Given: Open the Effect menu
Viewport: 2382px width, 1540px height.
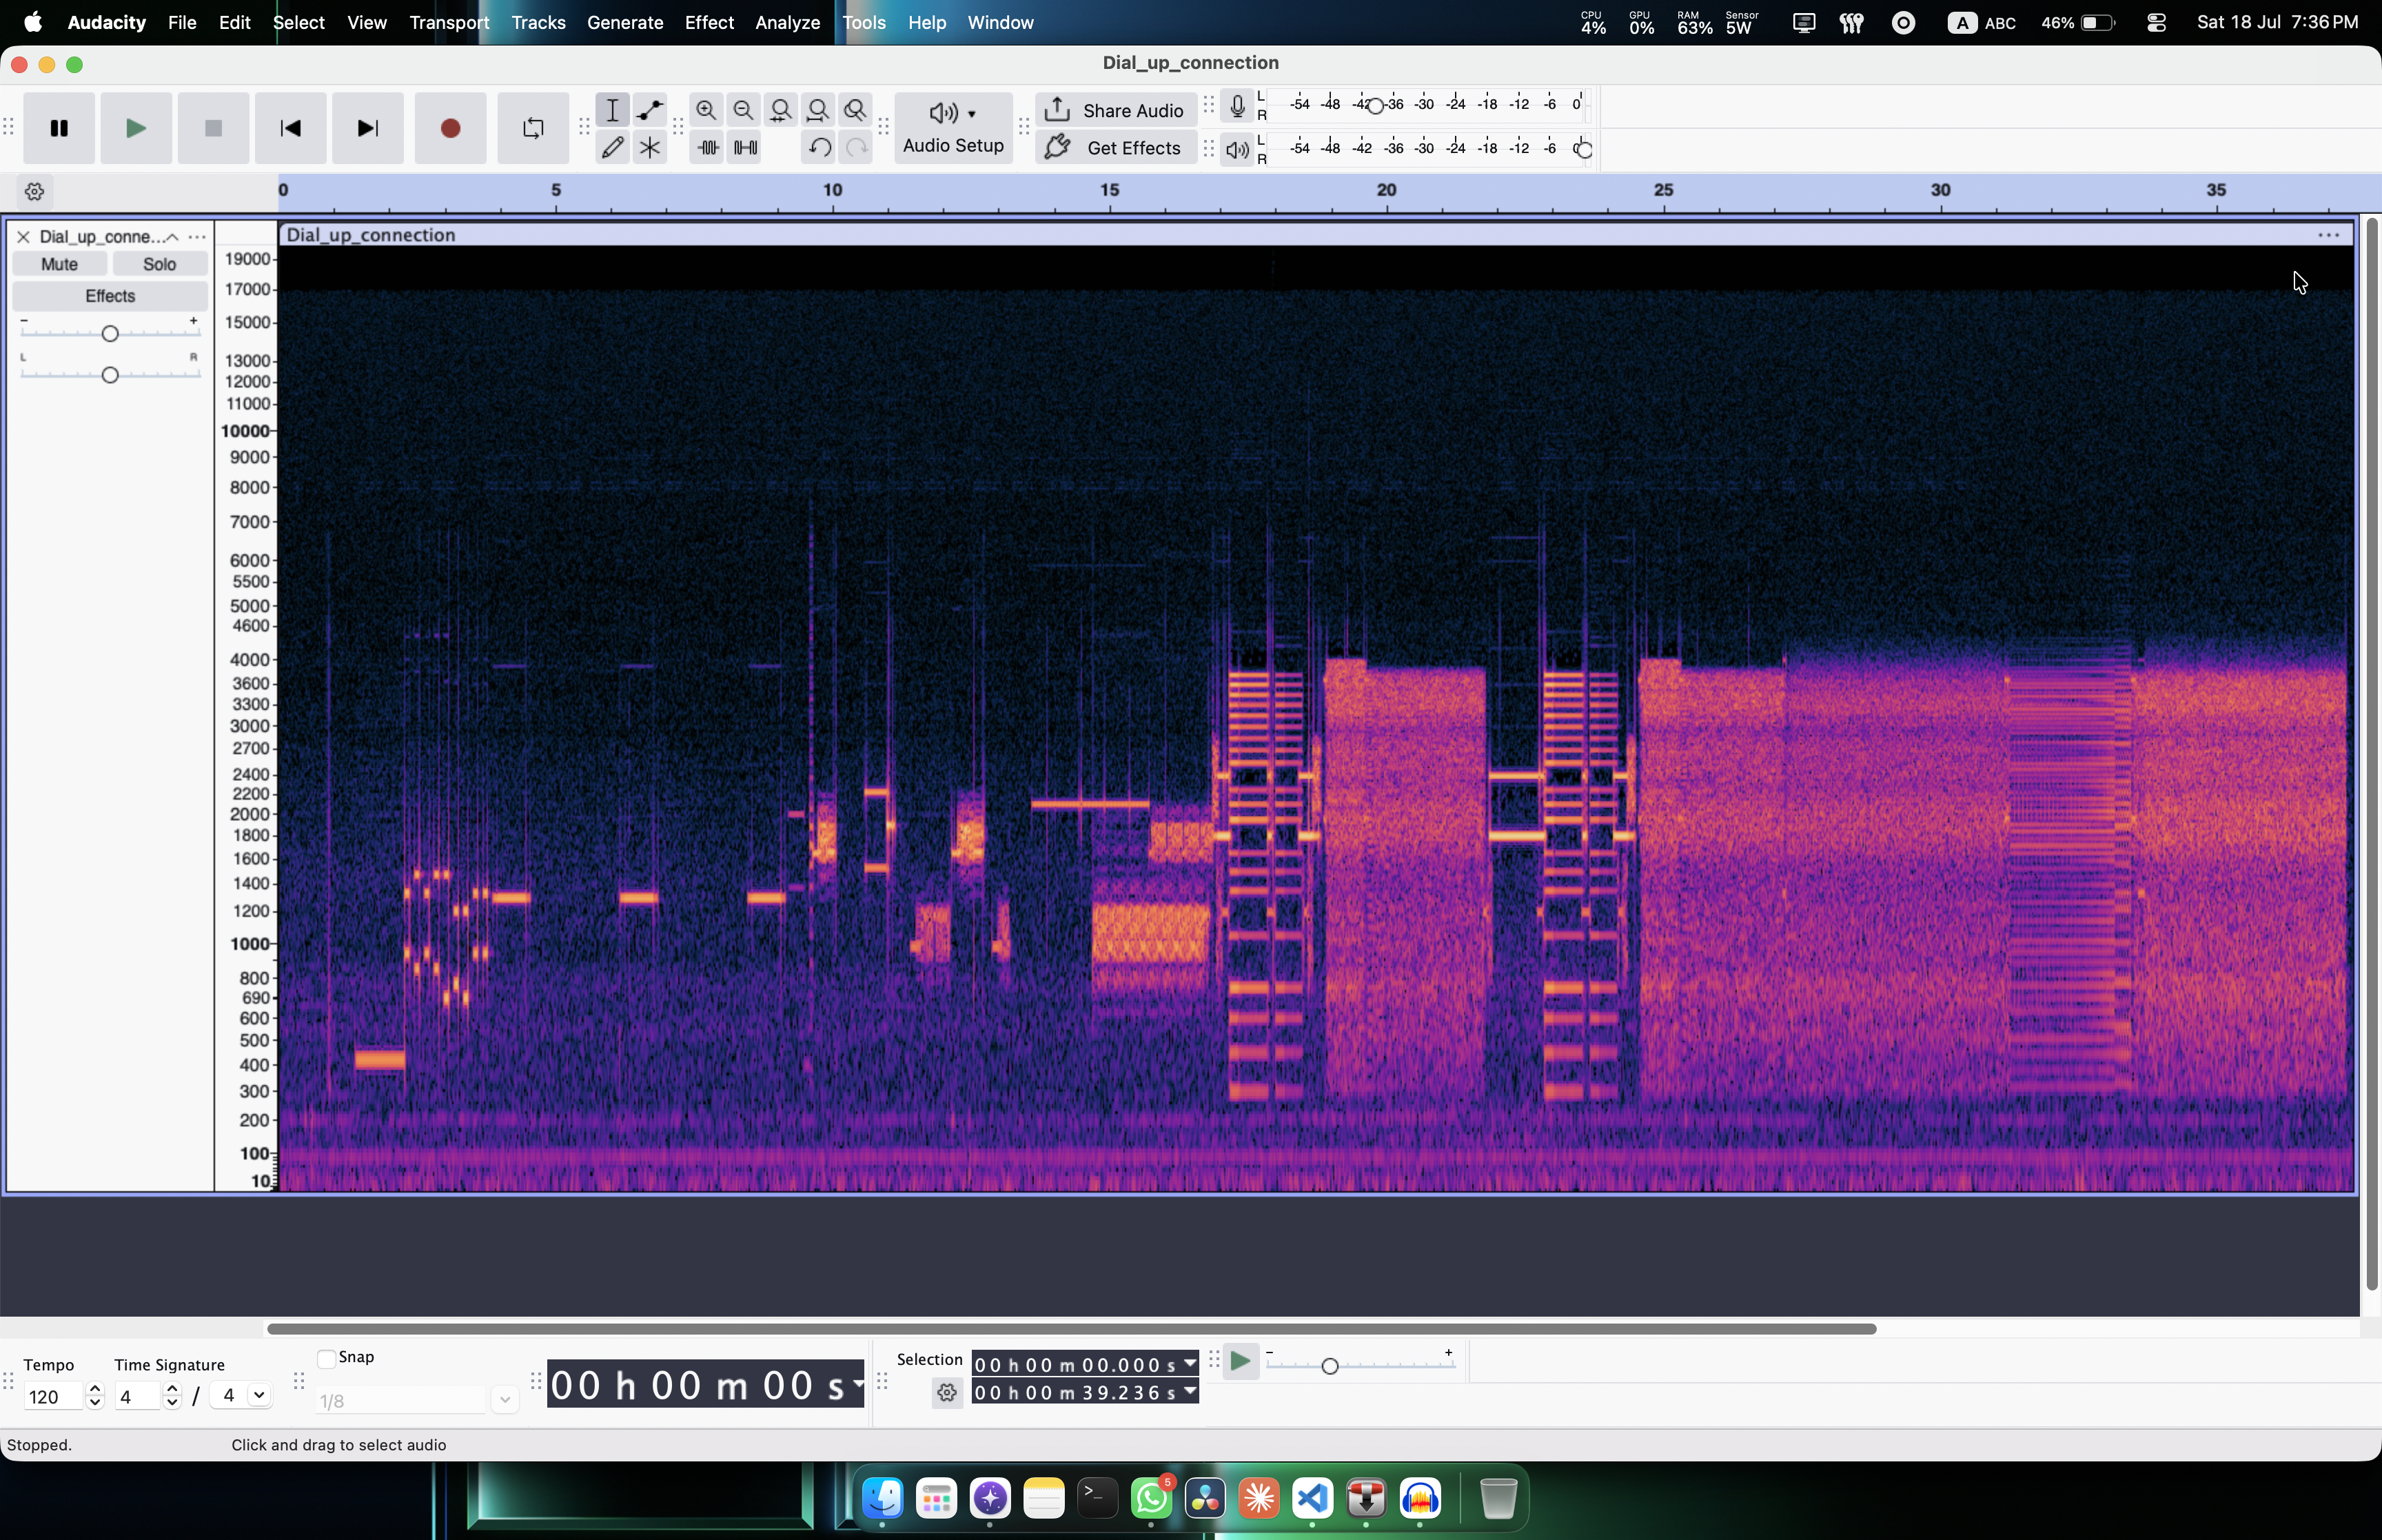Looking at the screenshot, I should click(710, 22).
